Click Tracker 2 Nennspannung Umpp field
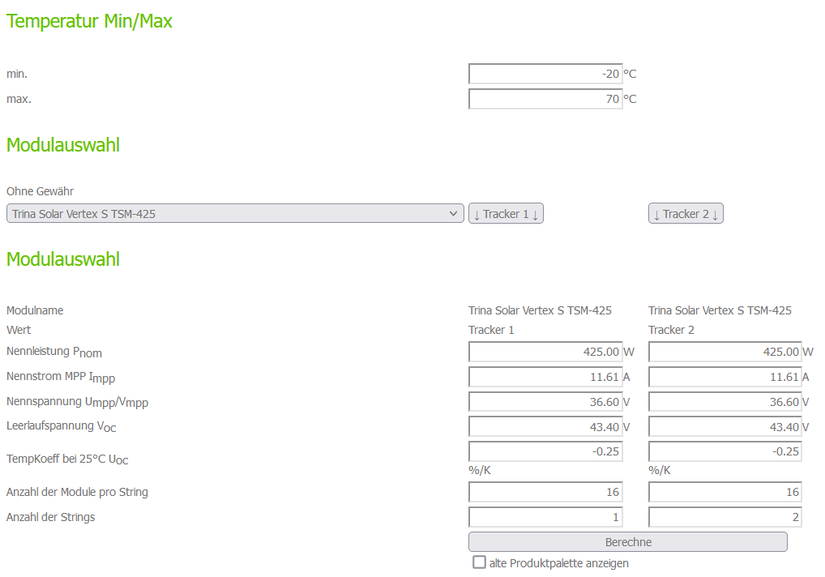Screen dimensions: 825x577 tap(725, 402)
